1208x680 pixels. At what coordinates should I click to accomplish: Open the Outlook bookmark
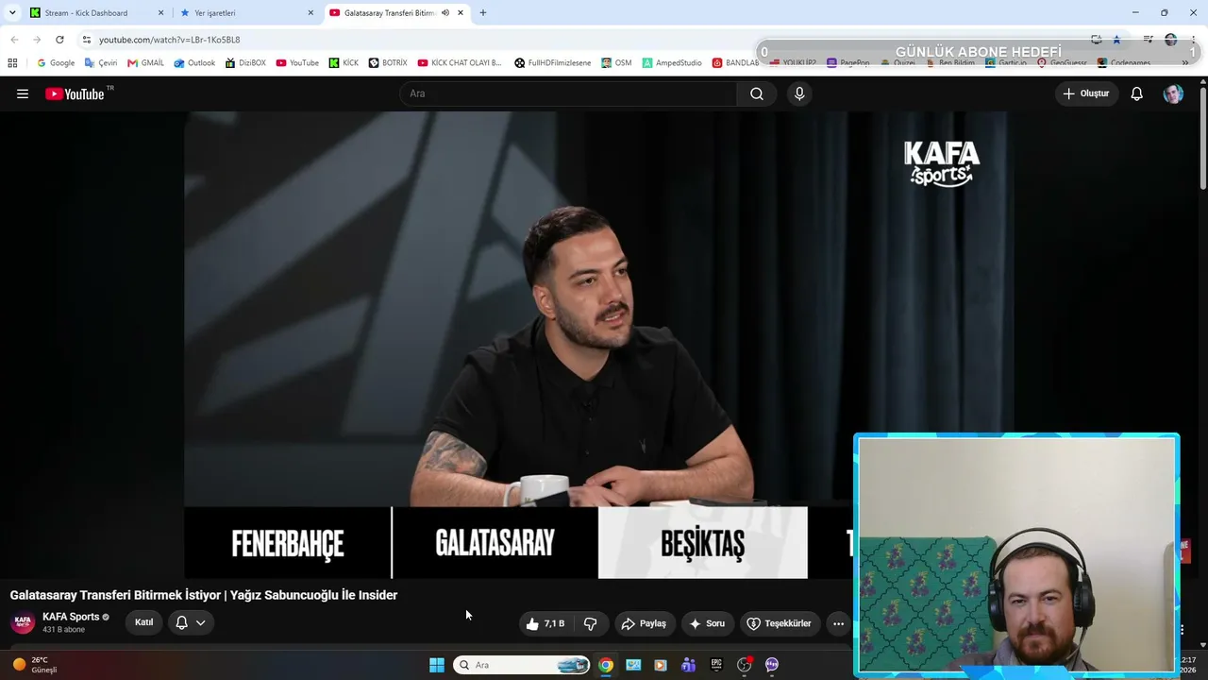point(194,63)
